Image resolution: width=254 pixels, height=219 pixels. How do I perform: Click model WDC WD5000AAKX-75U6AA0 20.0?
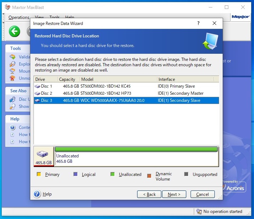click(113, 100)
